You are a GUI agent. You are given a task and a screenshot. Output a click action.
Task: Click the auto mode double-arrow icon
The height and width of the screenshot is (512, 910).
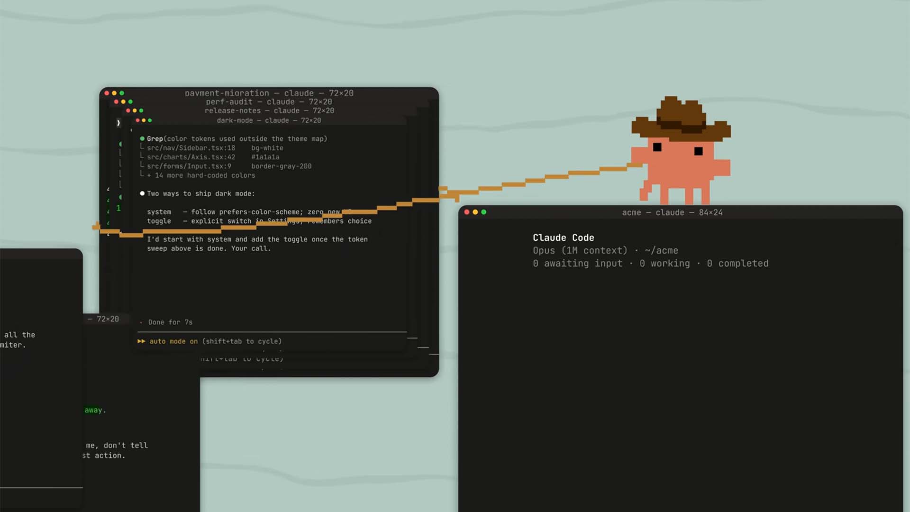coord(141,341)
